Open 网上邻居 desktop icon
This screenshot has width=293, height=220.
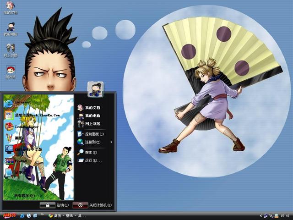point(11,50)
